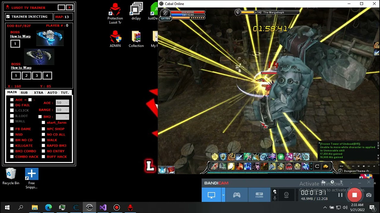The image size is (380, 213).
Task: Open the RANGE value dropdown
Action: click(x=62, y=110)
